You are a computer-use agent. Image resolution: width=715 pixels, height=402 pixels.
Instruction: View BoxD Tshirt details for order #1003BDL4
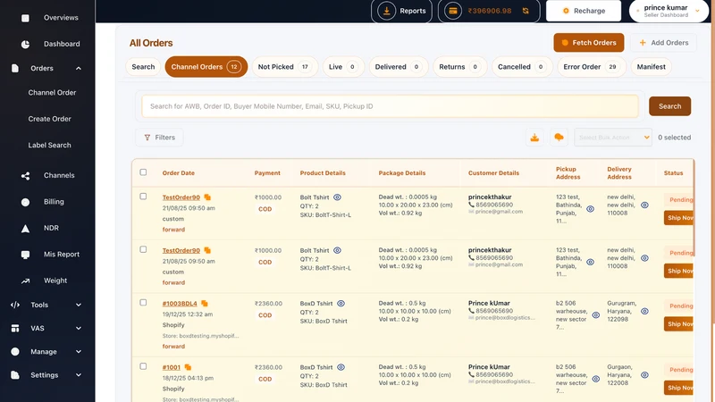[341, 303]
